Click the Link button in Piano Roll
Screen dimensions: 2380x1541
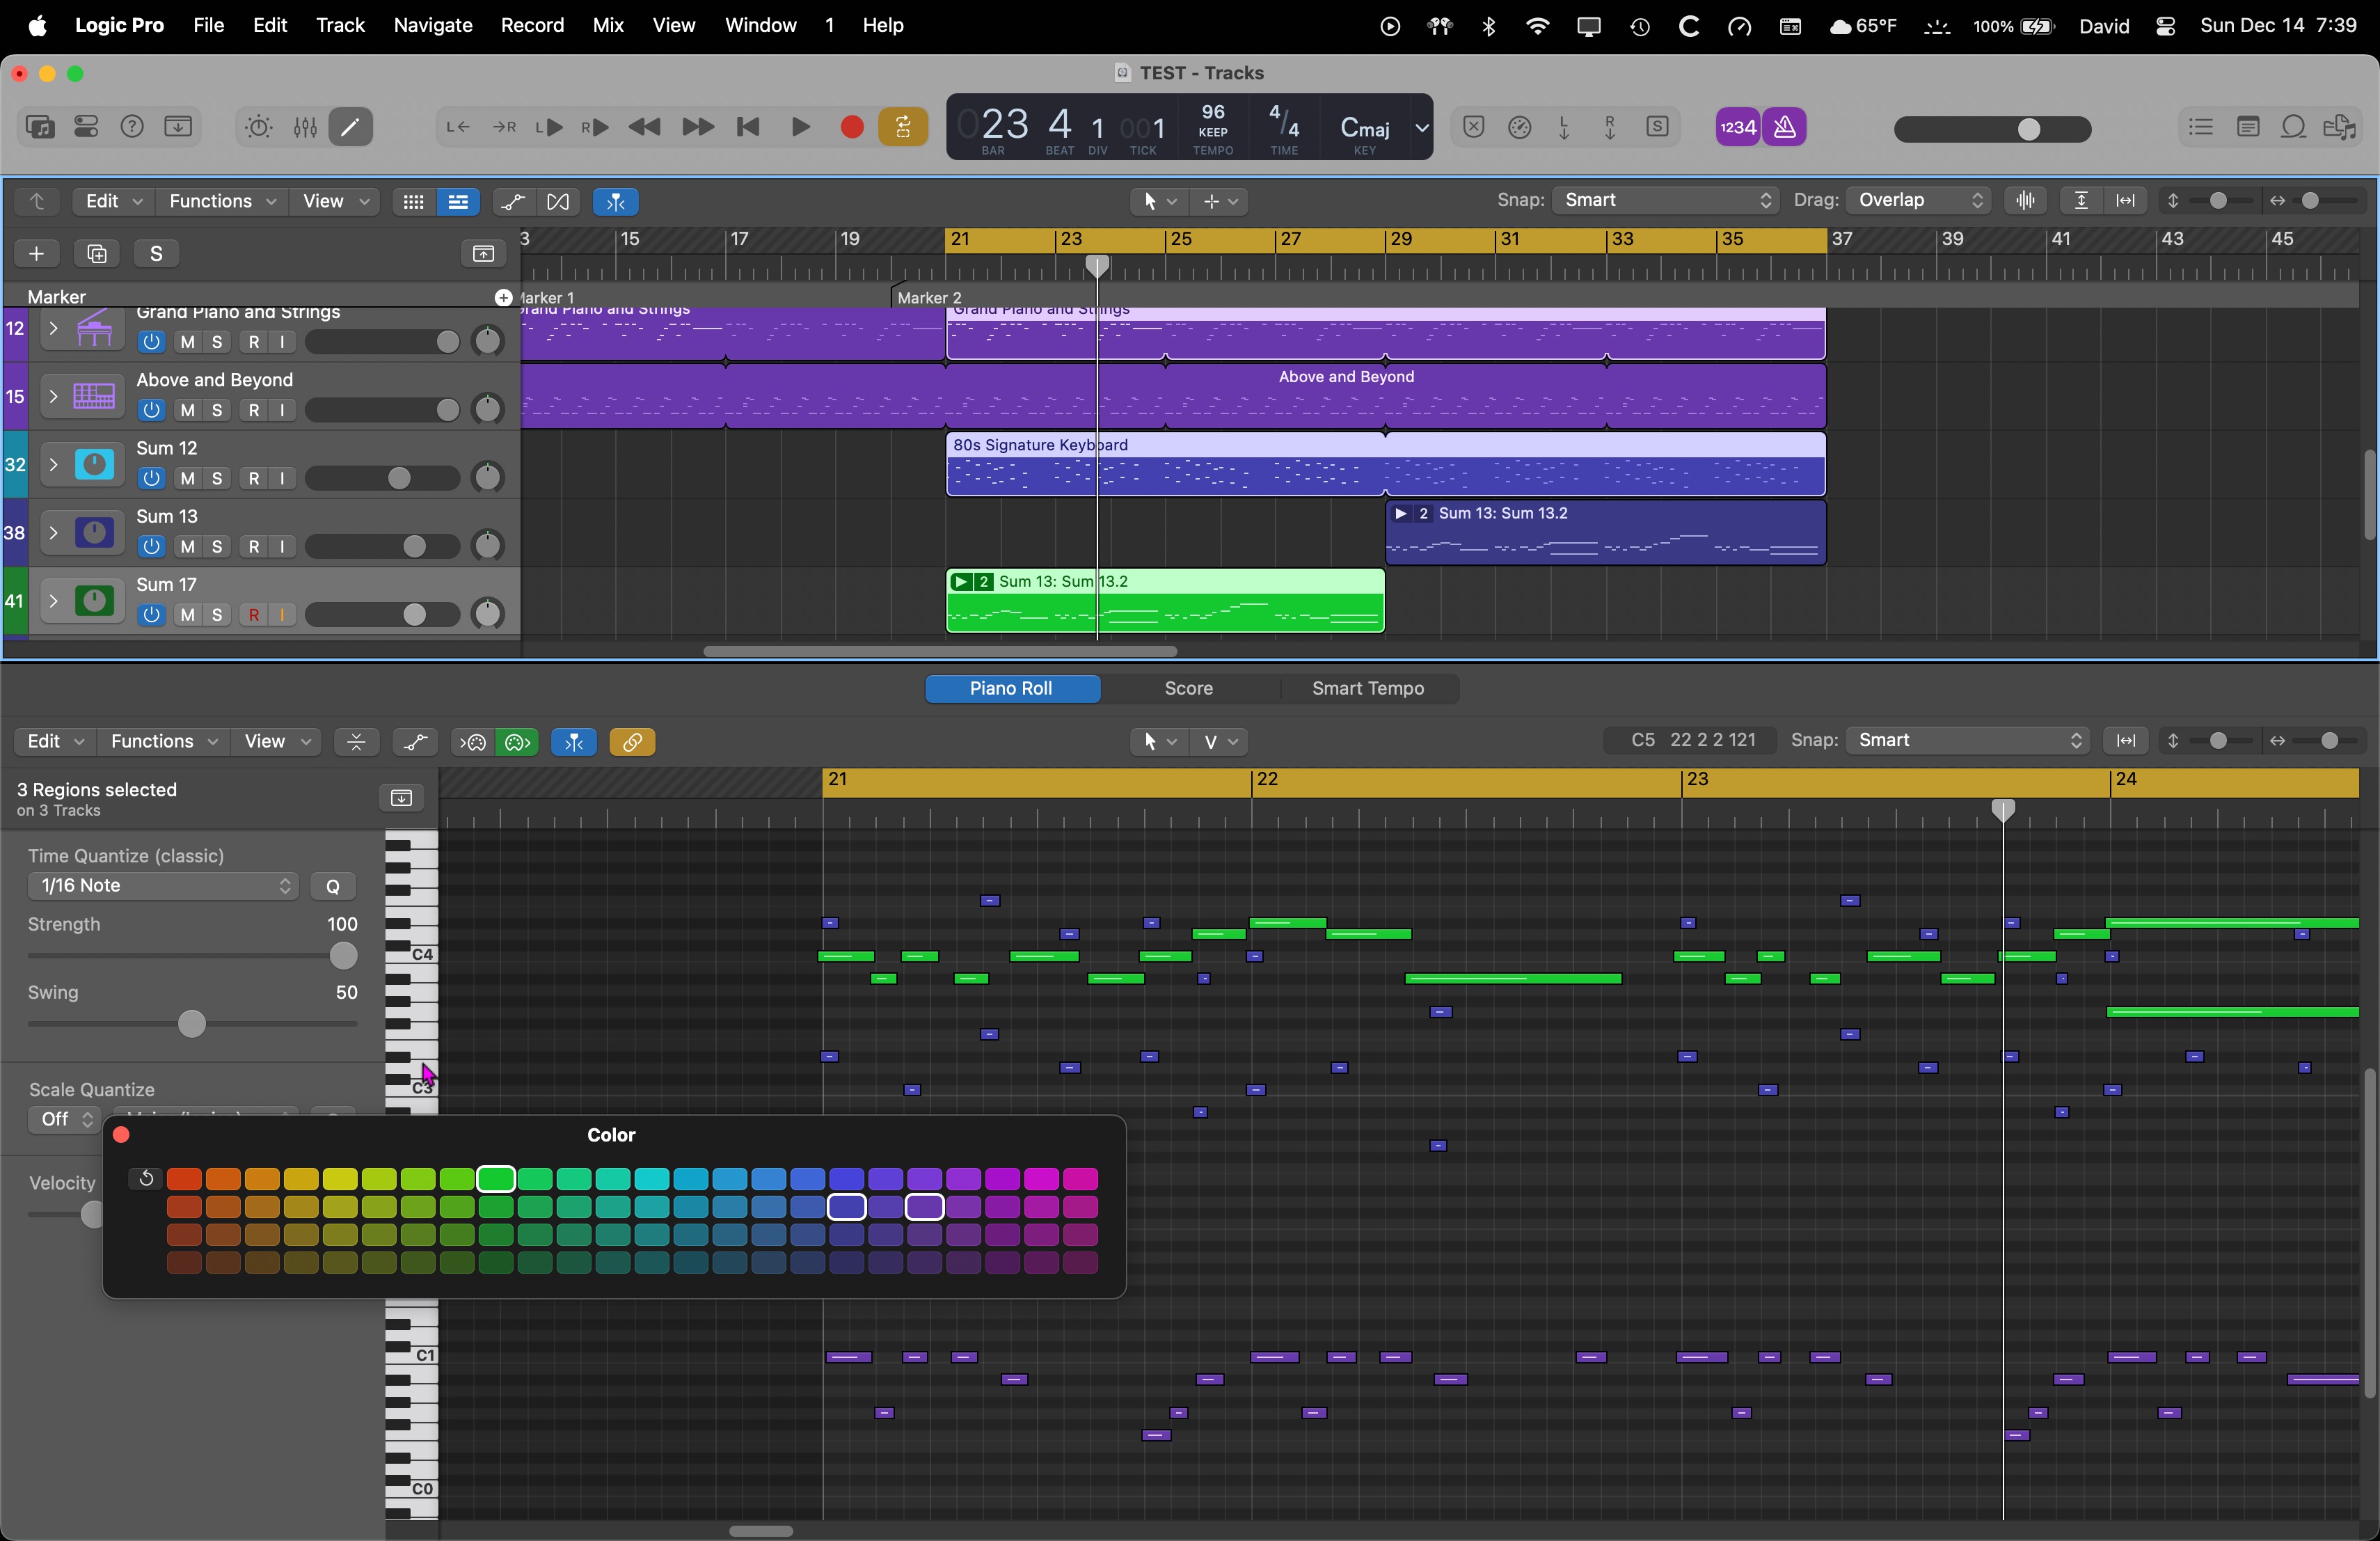(632, 742)
